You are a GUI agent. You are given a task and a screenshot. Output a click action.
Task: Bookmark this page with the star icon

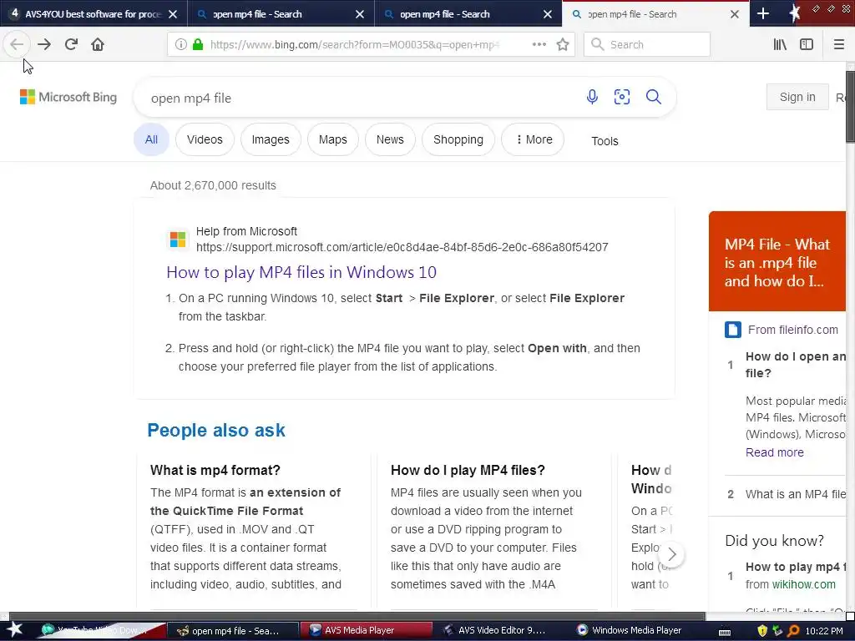point(563,45)
